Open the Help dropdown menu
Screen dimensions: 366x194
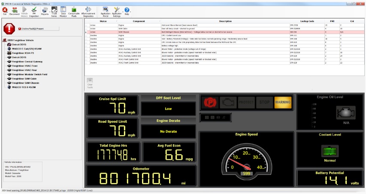point(127,11)
